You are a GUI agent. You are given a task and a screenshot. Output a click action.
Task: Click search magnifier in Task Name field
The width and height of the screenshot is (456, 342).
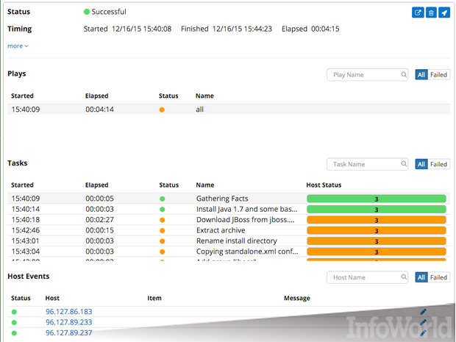[404, 165]
